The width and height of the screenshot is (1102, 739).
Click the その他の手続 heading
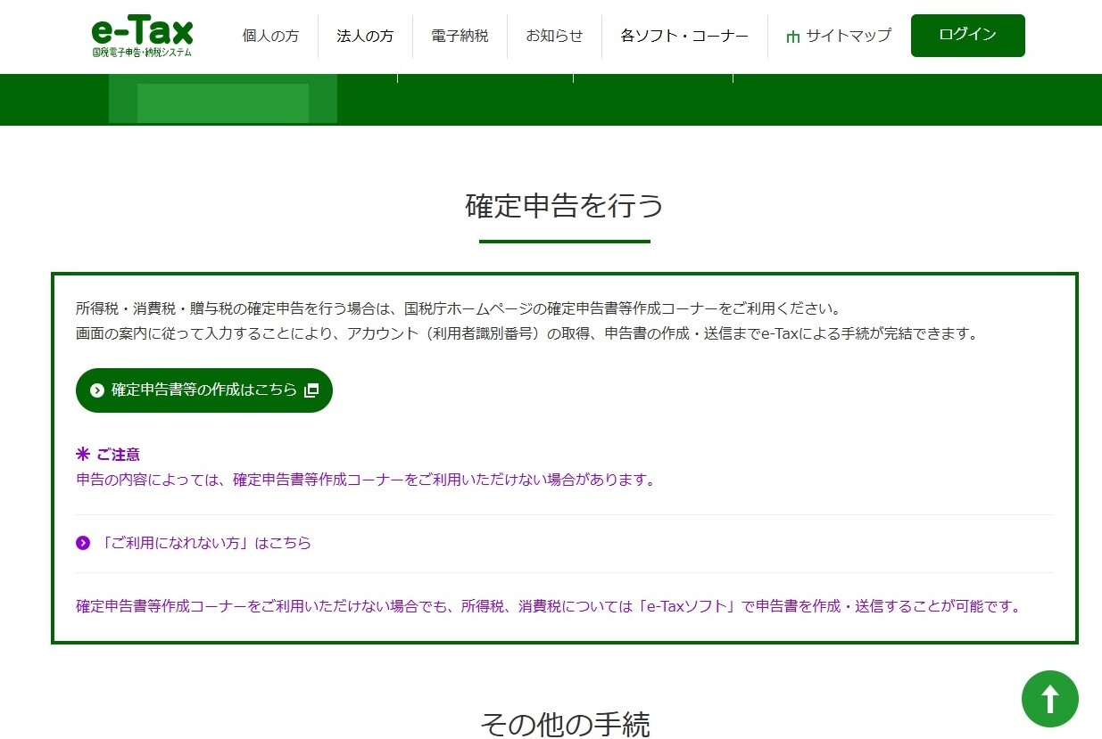tap(565, 724)
